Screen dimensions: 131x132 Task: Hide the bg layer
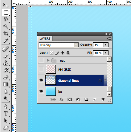click(x=41, y=91)
